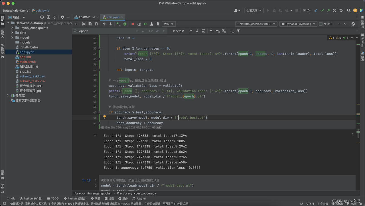Open Search Everywhere magnifier icon
The width and height of the screenshot is (365, 206).
point(349,10)
